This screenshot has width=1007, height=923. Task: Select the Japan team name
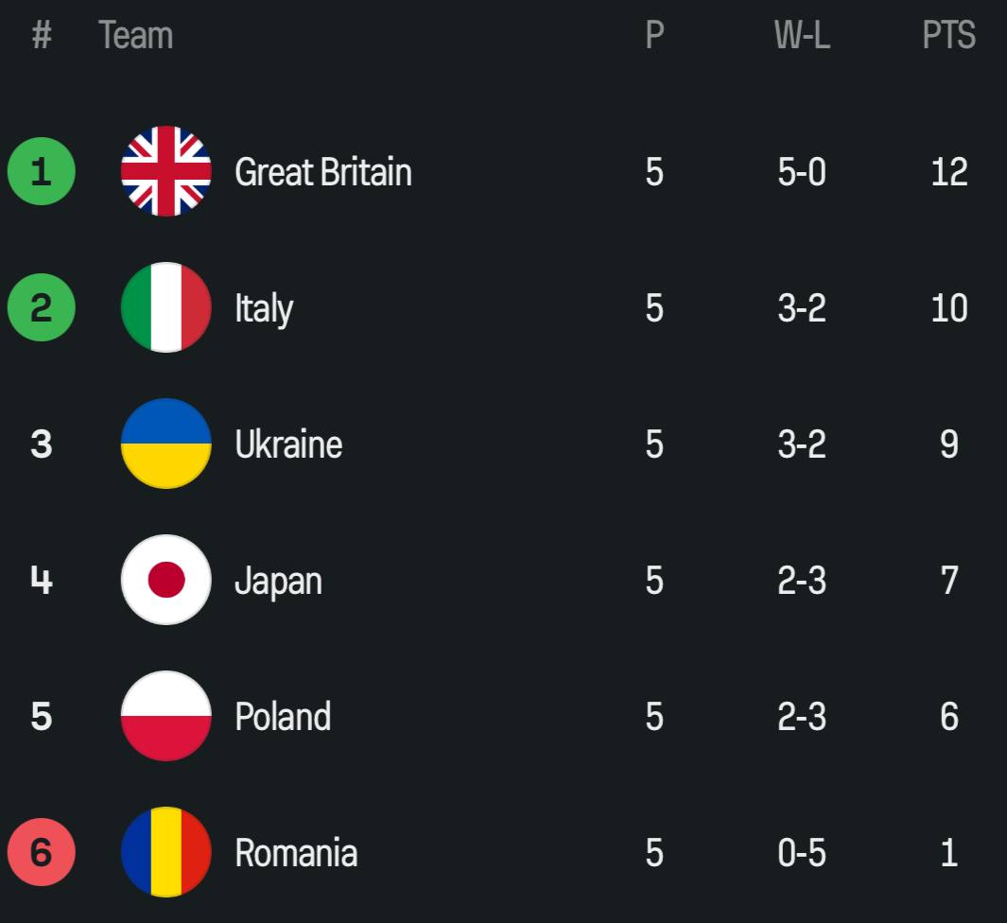[x=279, y=582]
